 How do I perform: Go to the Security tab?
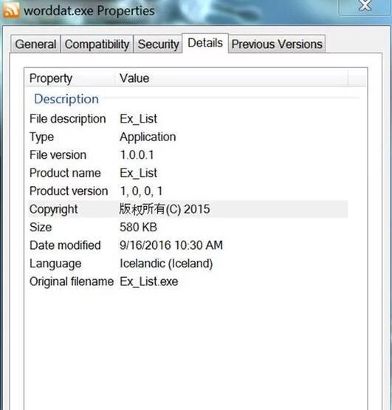click(x=158, y=44)
